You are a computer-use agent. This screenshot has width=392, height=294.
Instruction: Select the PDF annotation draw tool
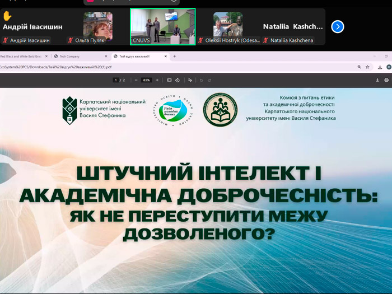(190, 80)
